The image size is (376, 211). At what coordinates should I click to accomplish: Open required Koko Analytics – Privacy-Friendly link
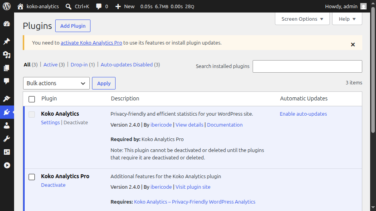[195, 202]
